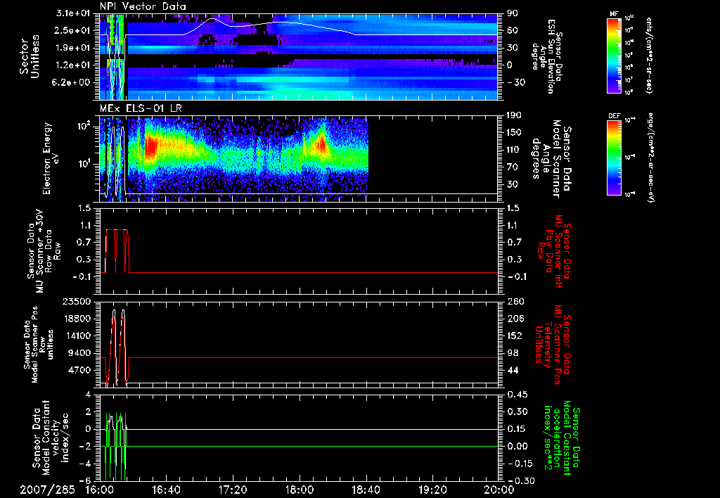Click the 'ESH Sun Elevation Angle' axis title
720x498 pixels.
tap(546, 56)
